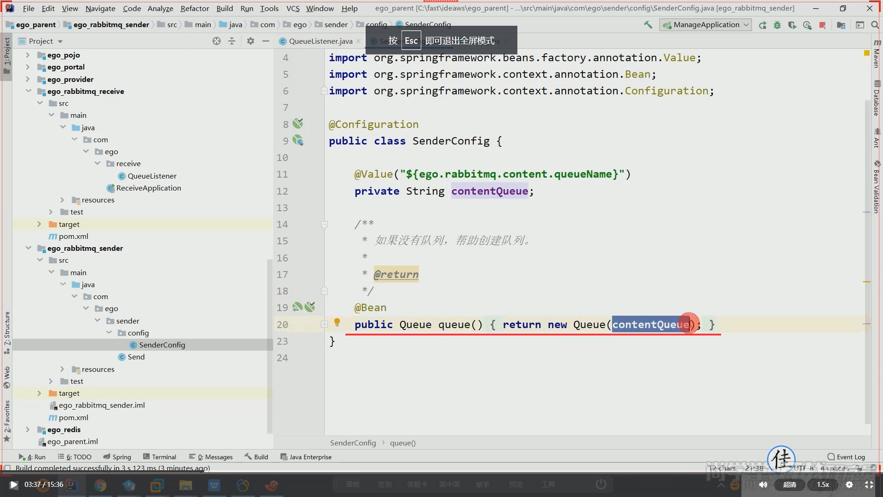883x497 pixels.
Task: Click the Run ManageApplication rerun icon
Action: click(x=763, y=25)
